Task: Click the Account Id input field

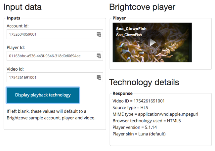Action: click(x=55, y=34)
